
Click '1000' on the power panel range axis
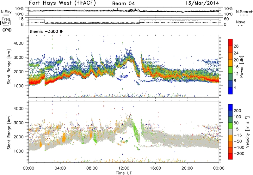pyautogui.click(x=18, y=86)
